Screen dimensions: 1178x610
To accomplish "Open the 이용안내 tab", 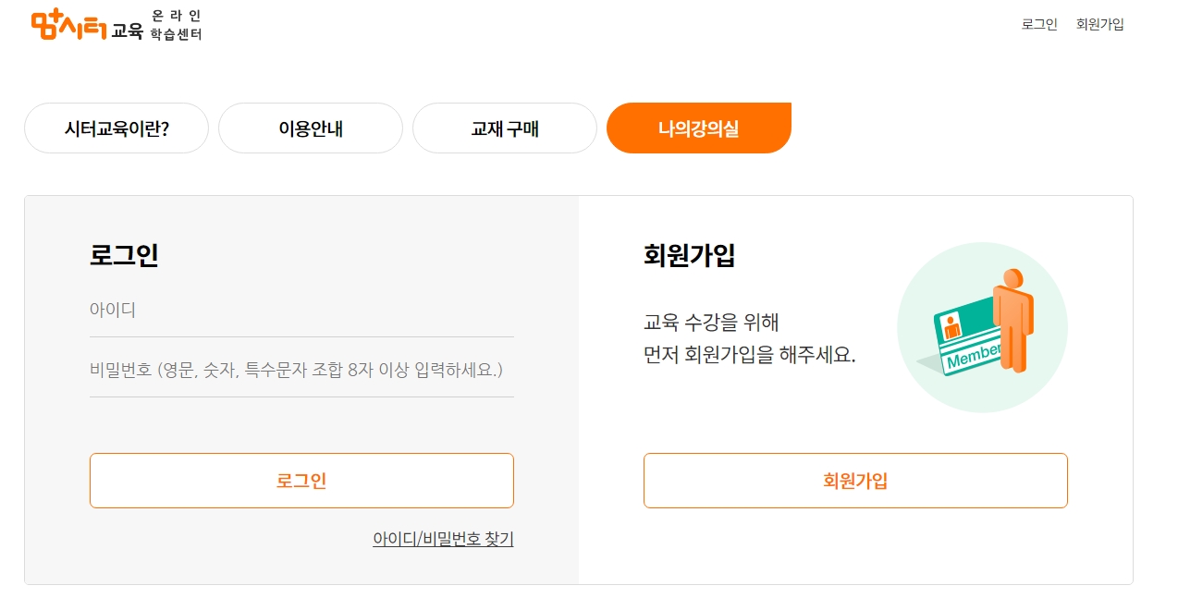I will pyautogui.click(x=311, y=128).
